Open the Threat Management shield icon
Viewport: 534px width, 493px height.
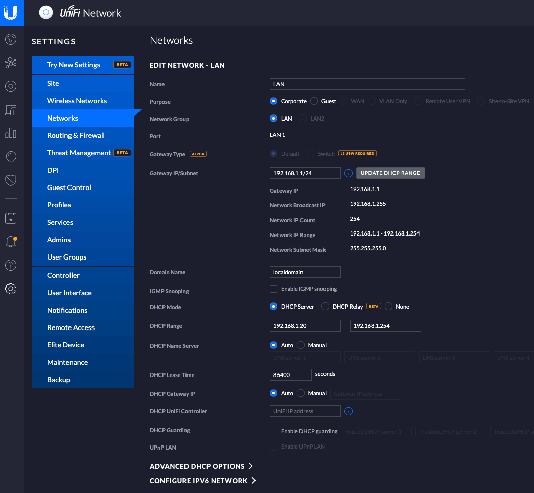(x=11, y=180)
